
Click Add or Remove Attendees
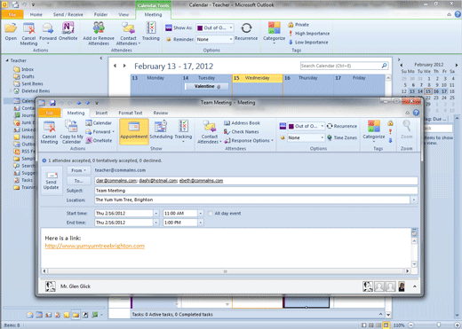[x=99, y=34]
